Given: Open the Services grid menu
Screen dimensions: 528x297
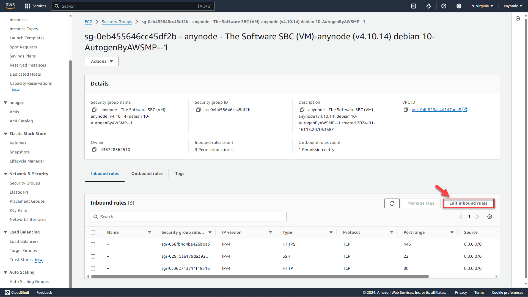Looking at the screenshot, I should click(28, 6).
